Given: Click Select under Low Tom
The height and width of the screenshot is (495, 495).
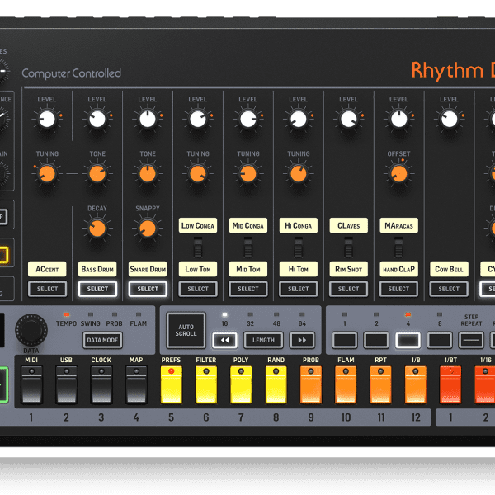Looking at the screenshot, I should coord(198,289).
